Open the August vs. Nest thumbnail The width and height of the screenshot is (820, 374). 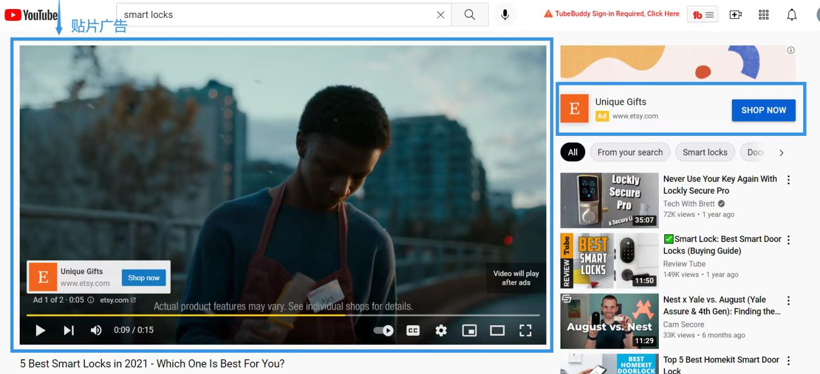pos(609,321)
